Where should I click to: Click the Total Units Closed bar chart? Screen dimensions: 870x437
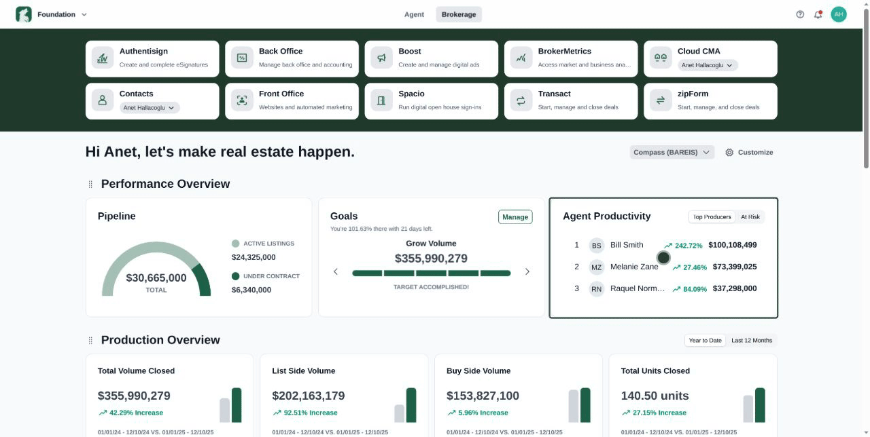click(x=754, y=405)
